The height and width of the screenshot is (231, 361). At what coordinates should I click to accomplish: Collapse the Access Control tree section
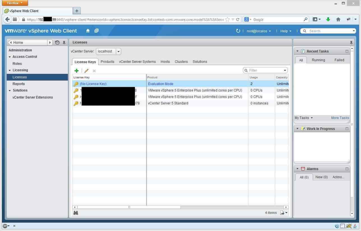10,57
